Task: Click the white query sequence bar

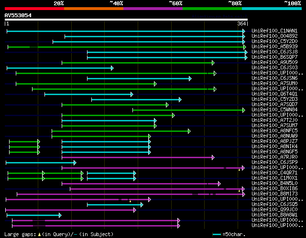Action: click(126, 20)
